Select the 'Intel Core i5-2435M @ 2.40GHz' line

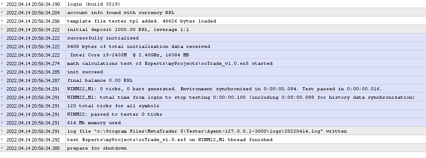[x=130, y=55]
